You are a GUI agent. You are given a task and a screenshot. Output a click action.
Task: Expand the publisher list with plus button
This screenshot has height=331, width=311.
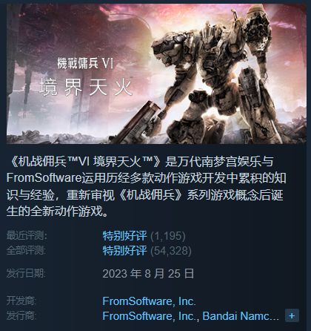point(292,315)
